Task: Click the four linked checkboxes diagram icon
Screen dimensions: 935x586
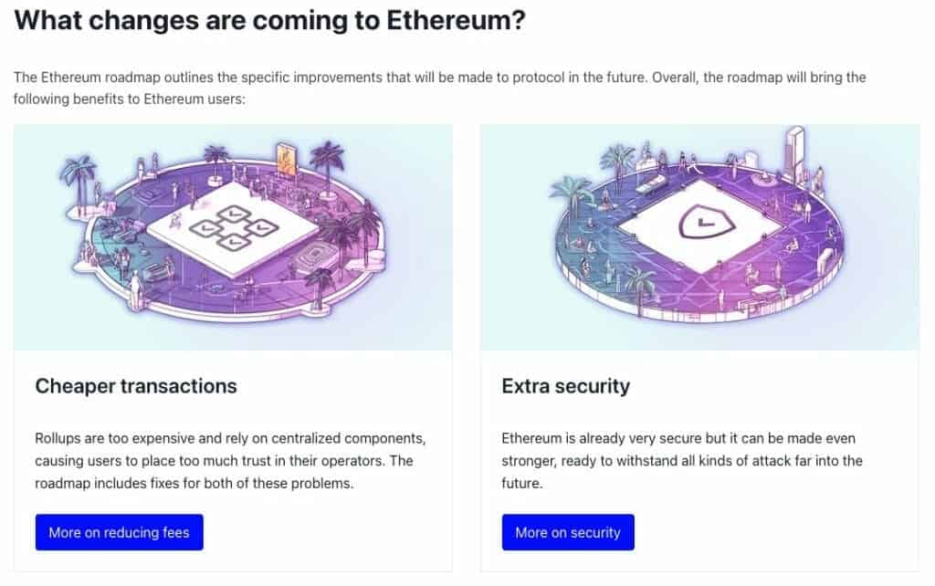Action: pos(234,227)
